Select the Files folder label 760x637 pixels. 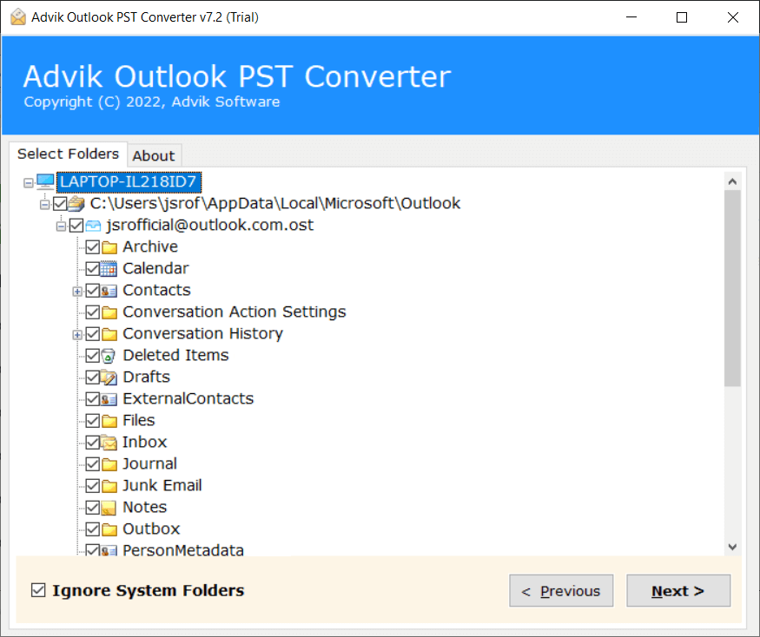pyautogui.click(x=139, y=420)
